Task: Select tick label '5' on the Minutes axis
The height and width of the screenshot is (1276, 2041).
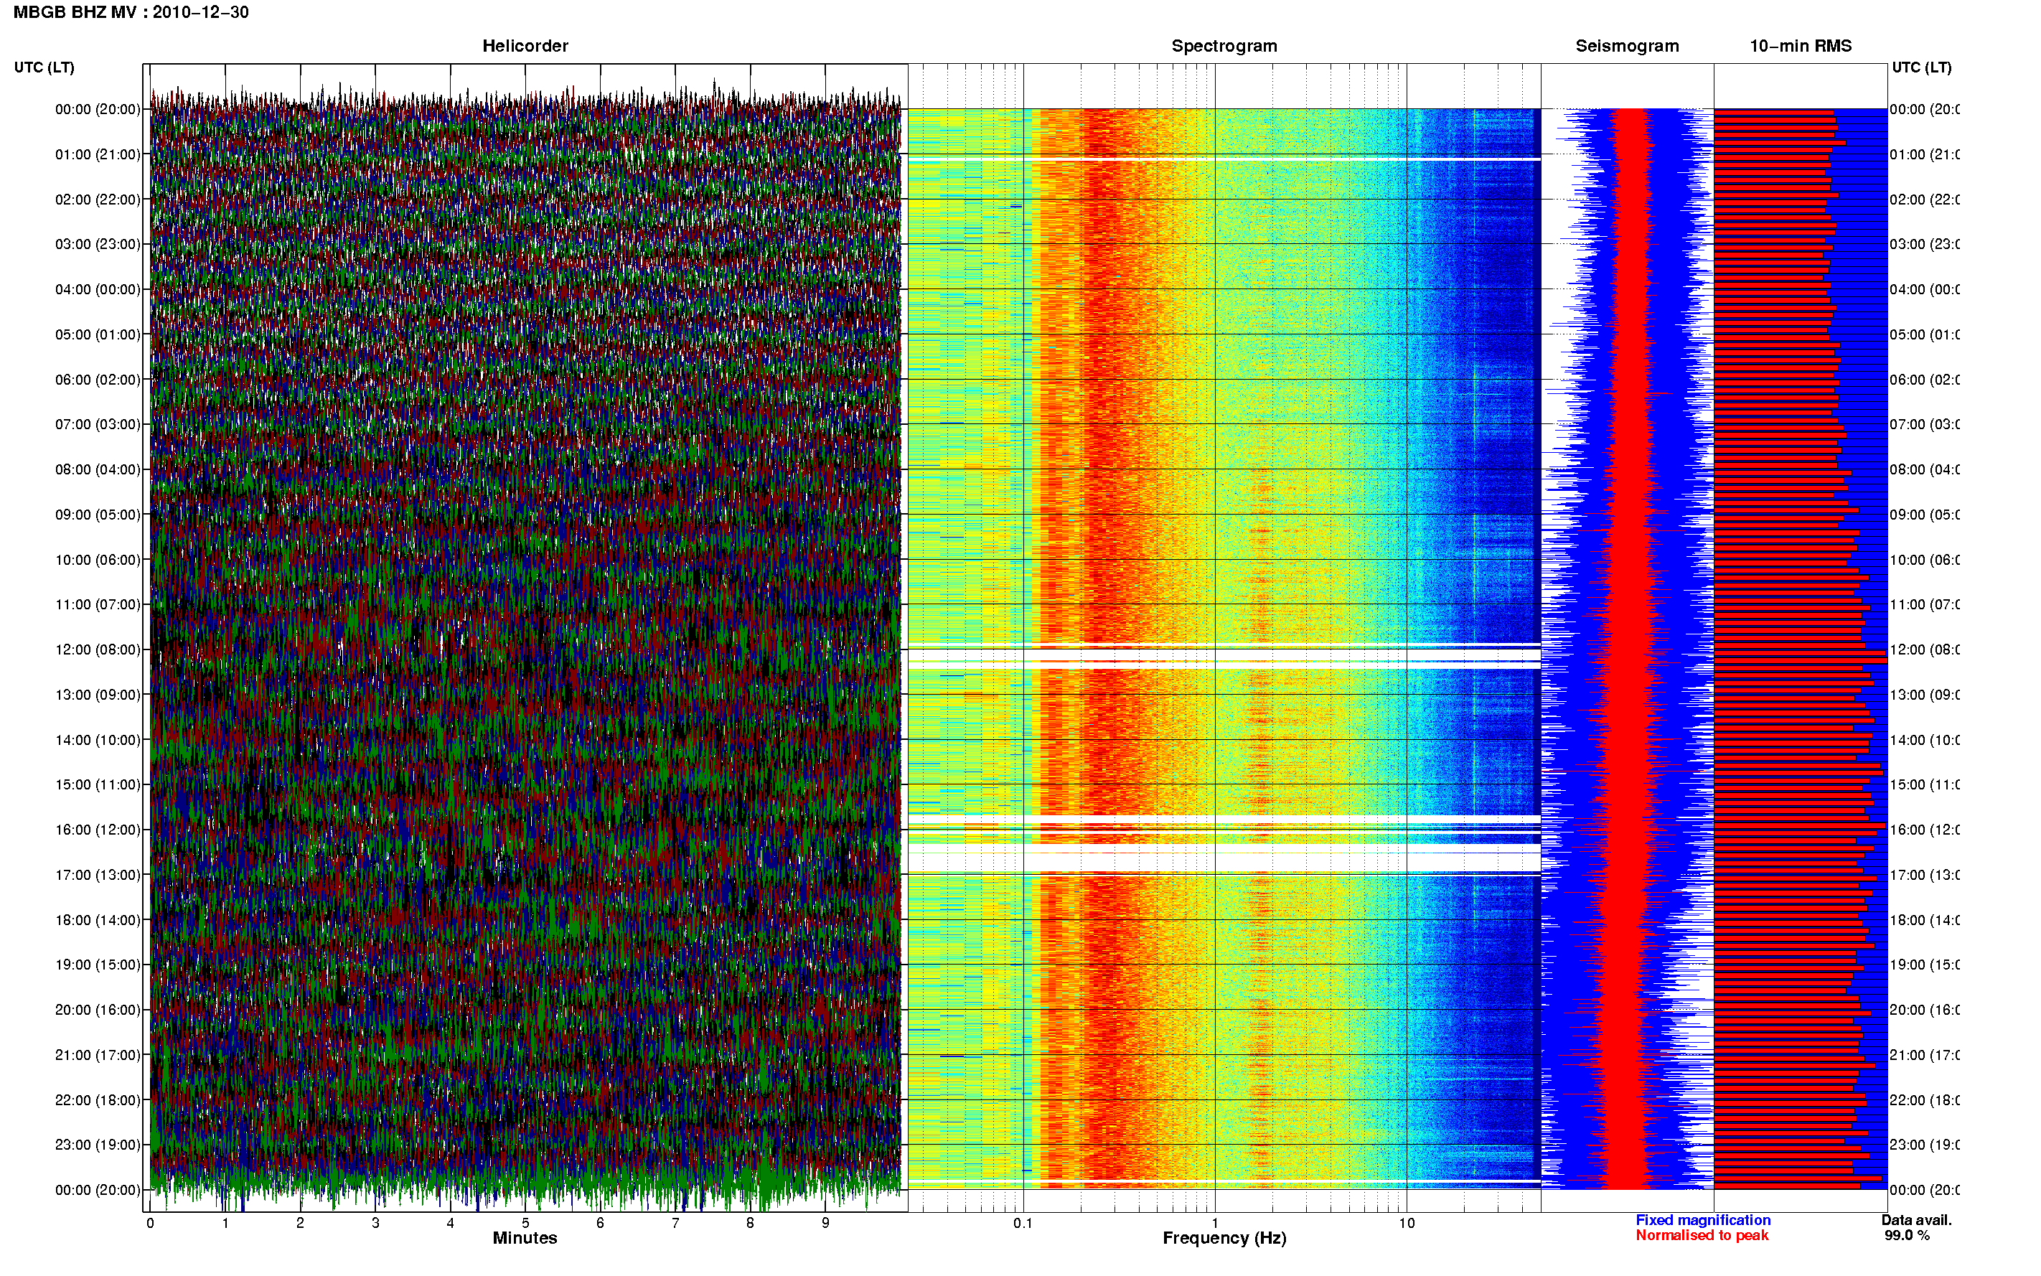Action: point(525,1223)
